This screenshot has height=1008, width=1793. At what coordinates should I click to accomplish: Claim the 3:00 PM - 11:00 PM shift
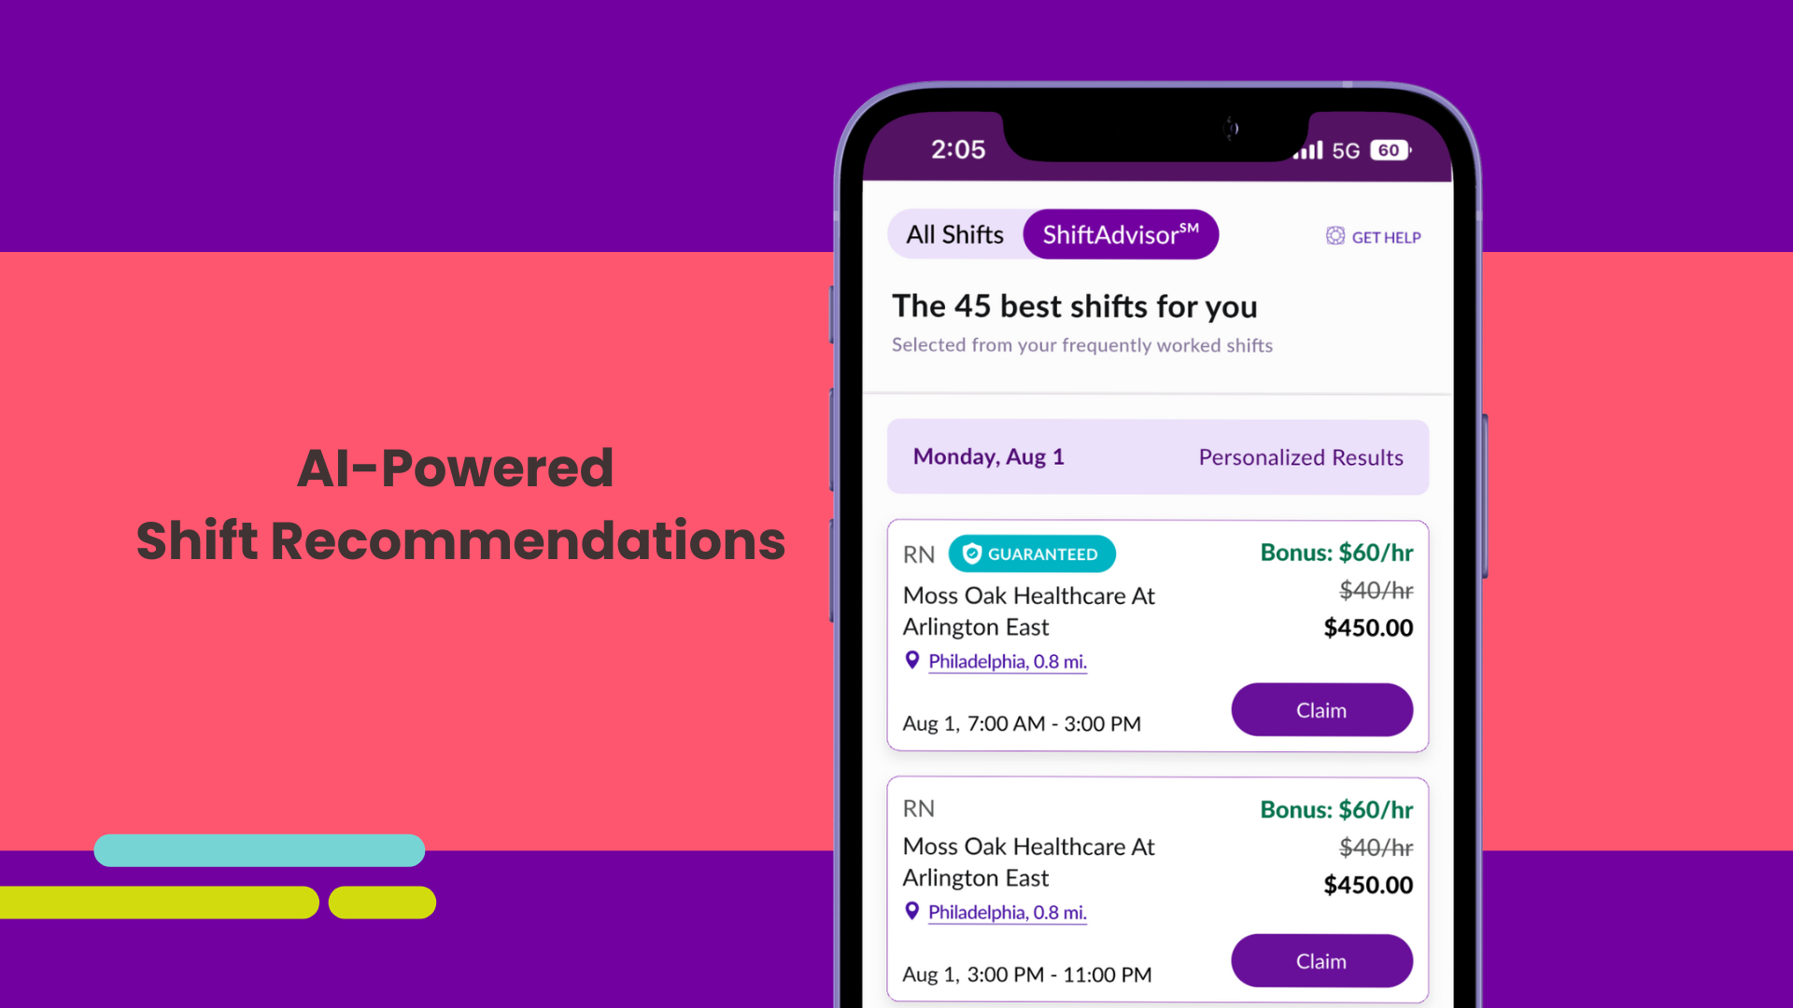(1321, 960)
